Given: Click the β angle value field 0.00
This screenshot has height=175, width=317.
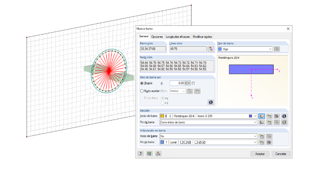Looking at the screenshot, I should tap(177, 83).
